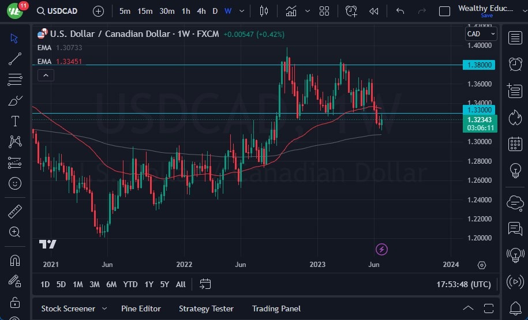The image size is (528, 320).
Task: Toggle the Magnet snap mode
Action: click(15, 260)
